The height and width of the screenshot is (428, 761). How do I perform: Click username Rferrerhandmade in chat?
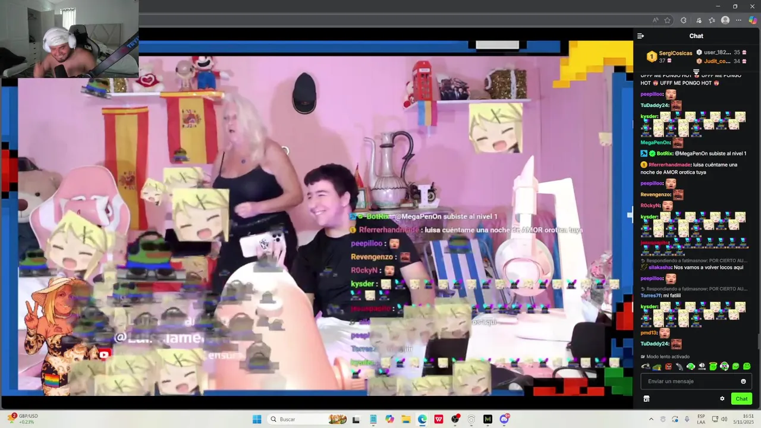[669, 165]
